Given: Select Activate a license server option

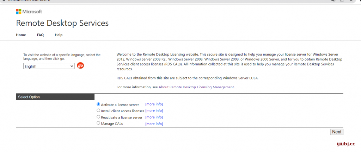Looking at the screenshot, I should click(98, 104).
